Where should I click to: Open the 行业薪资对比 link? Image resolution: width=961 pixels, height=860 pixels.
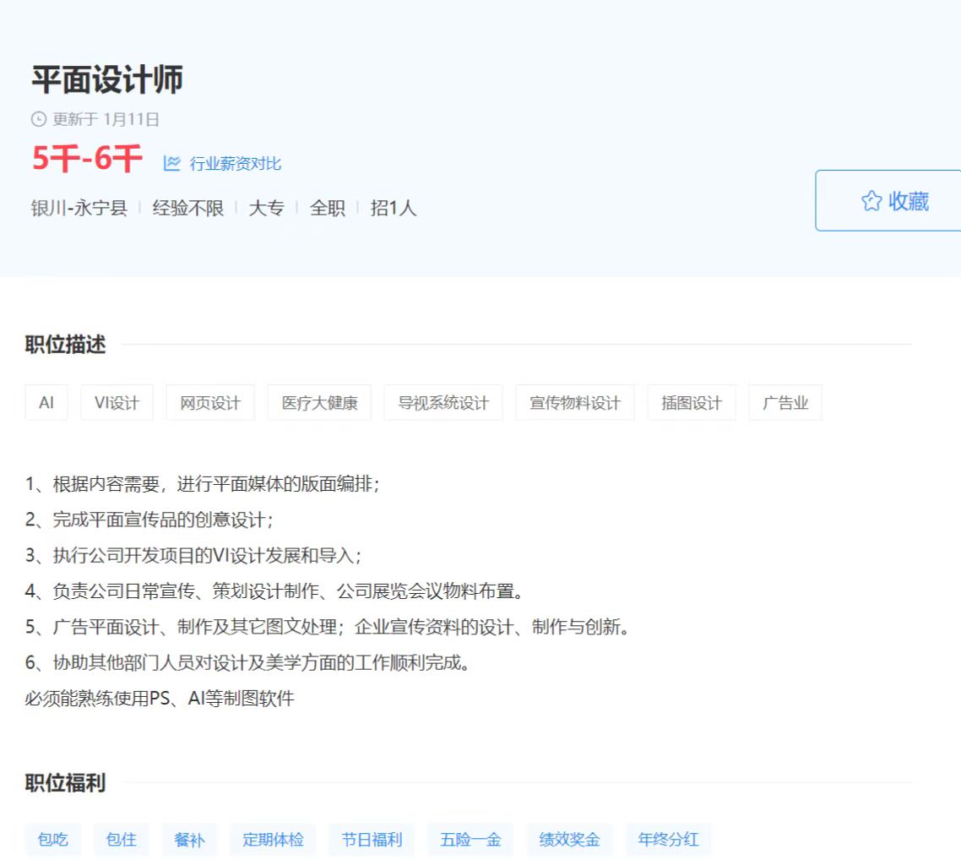pos(235,164)
